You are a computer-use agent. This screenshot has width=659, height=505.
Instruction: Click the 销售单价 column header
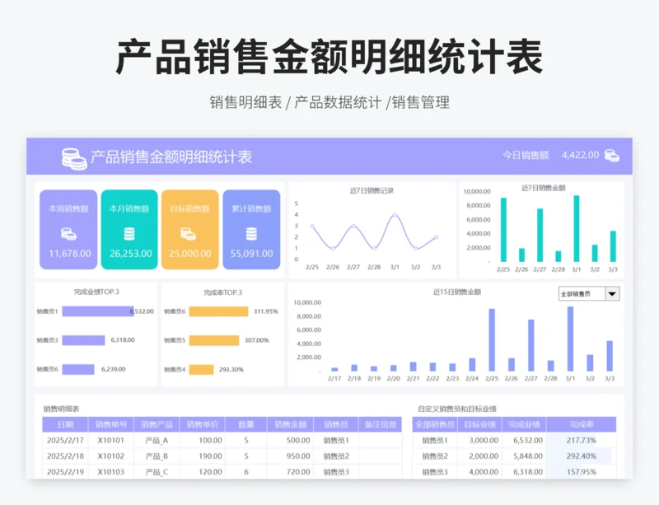[x=202, y=424]
